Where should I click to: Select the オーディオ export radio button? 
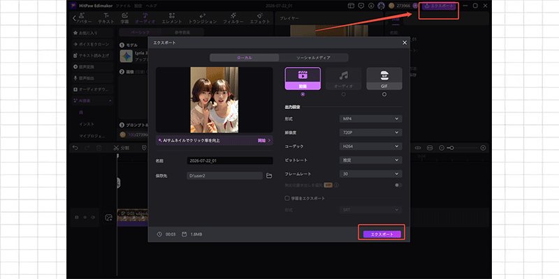point(343,94)
